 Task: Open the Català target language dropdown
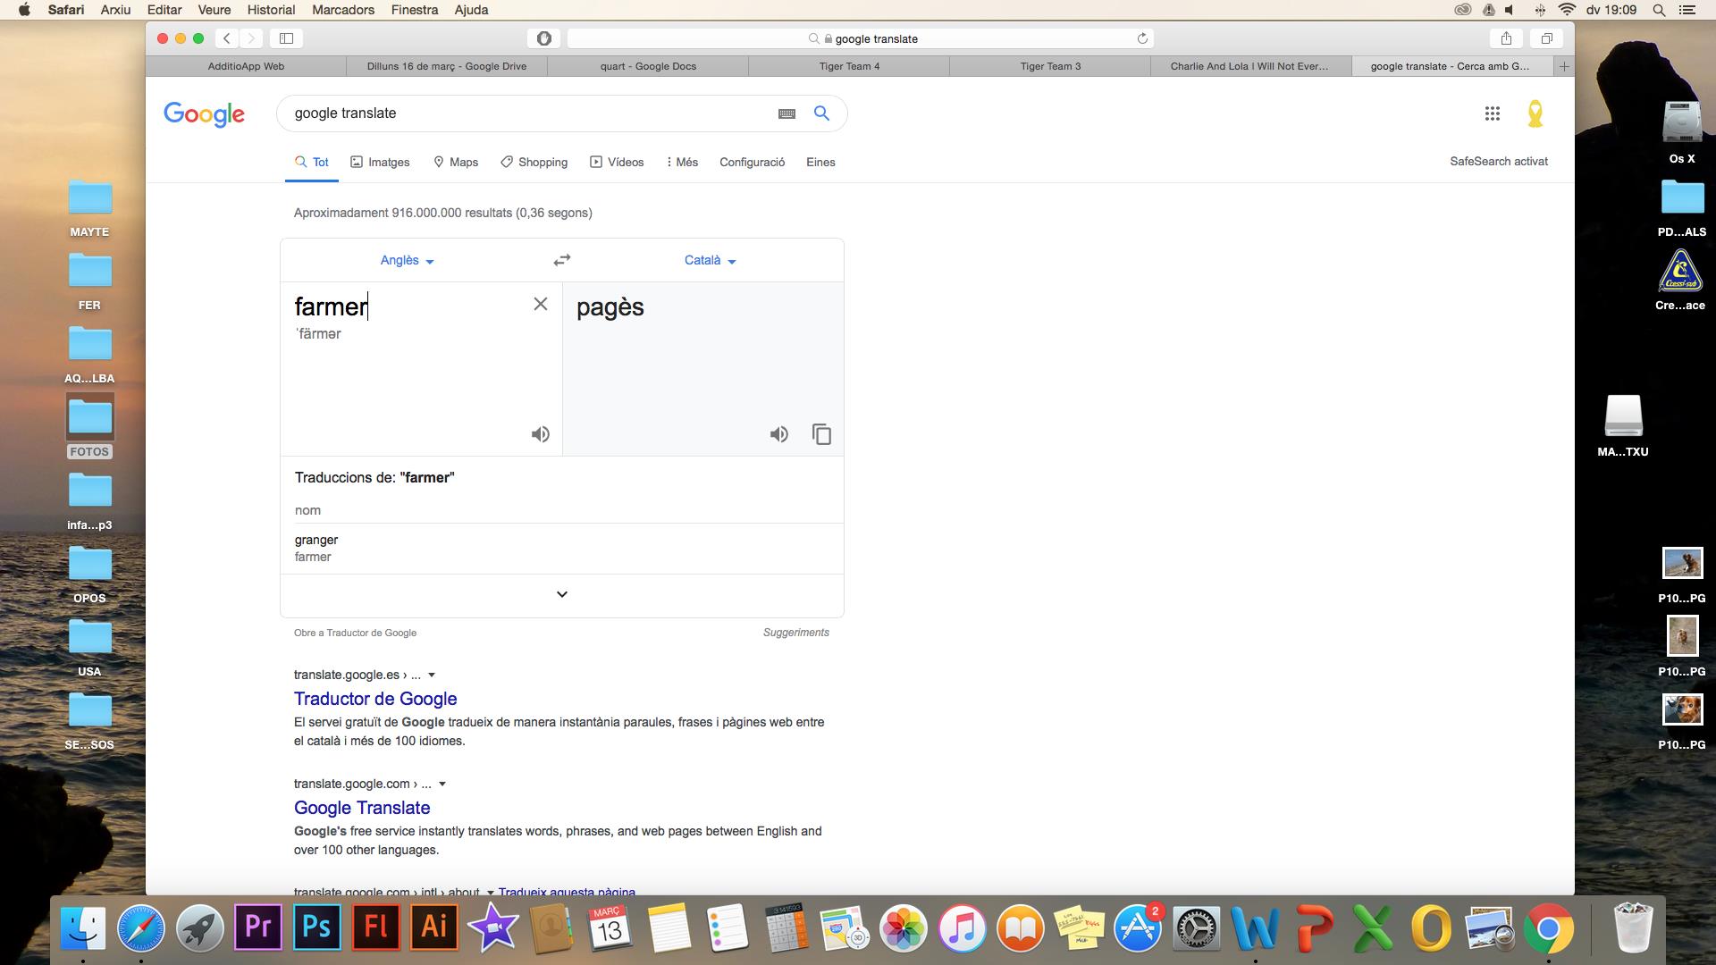click(710, 260)
